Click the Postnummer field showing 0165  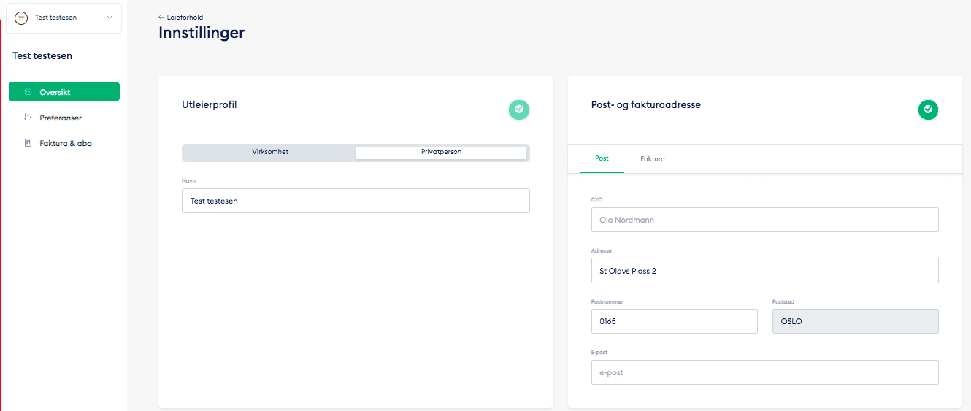[x=674, y=321]
